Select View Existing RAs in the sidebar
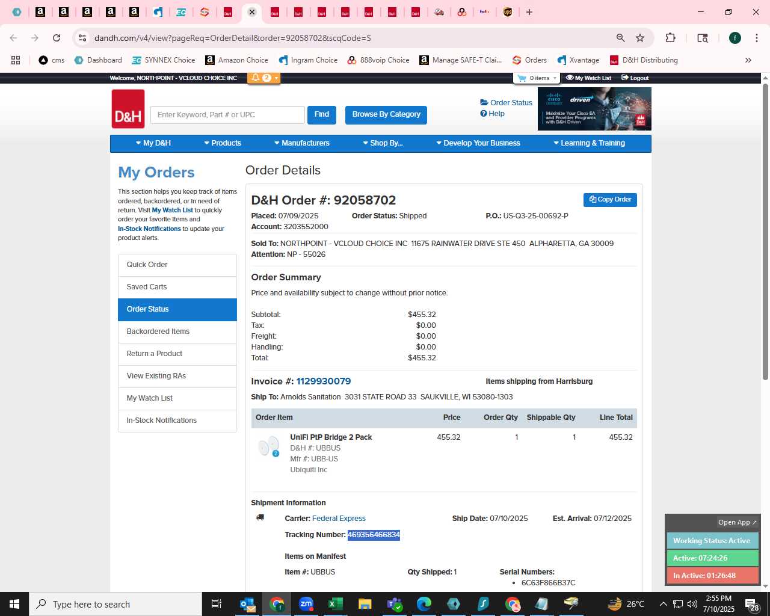Image resolution: width=770 pixels, height=616 pixels. [x=177, y=376]
